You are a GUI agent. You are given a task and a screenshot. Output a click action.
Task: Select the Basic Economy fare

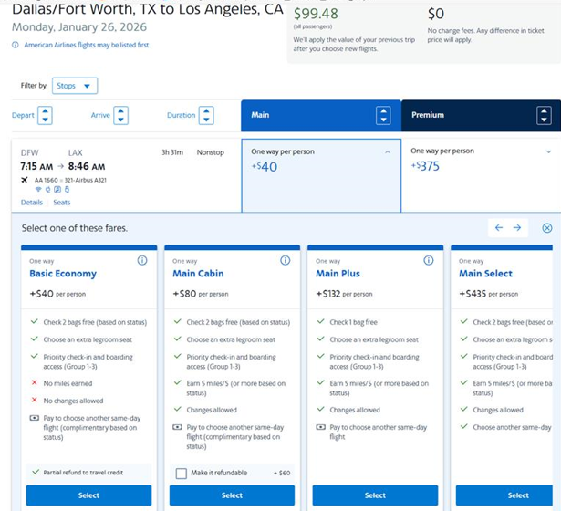88,495
